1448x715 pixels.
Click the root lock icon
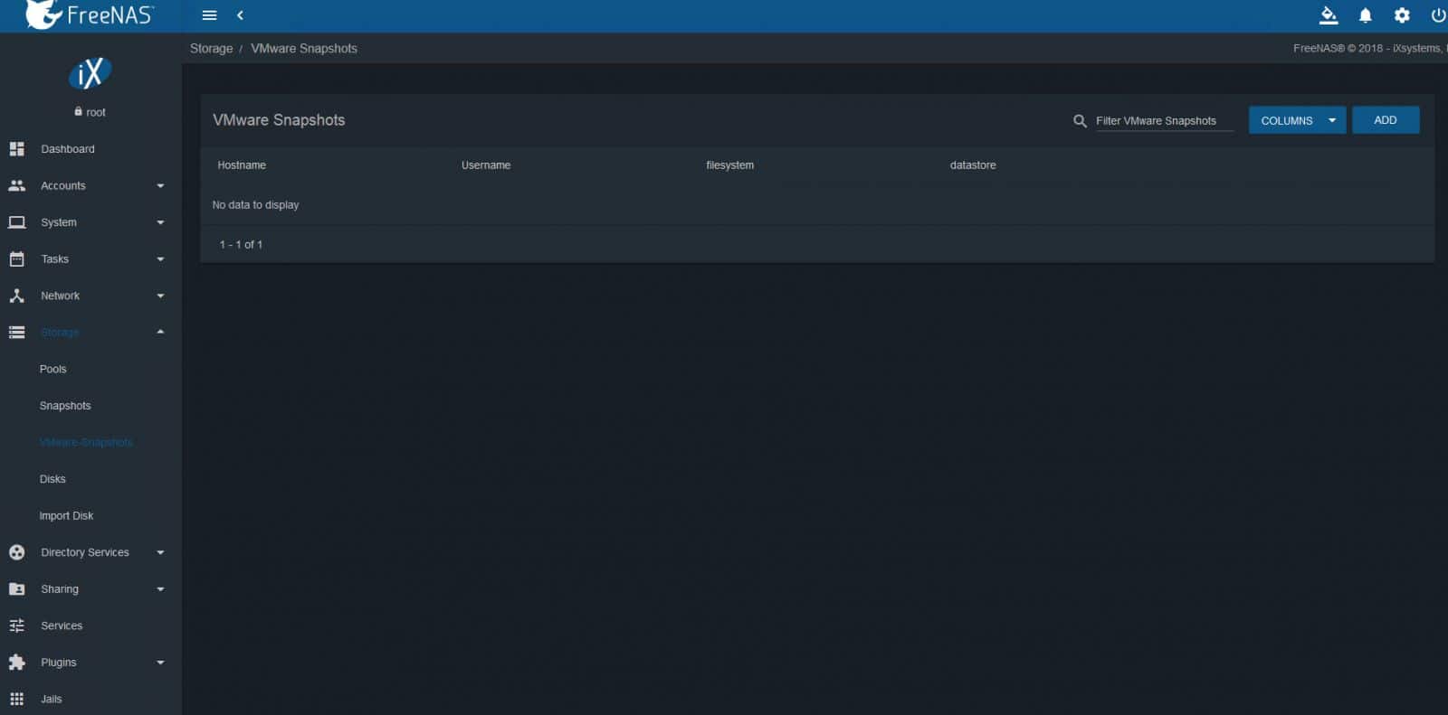[79, 111]
